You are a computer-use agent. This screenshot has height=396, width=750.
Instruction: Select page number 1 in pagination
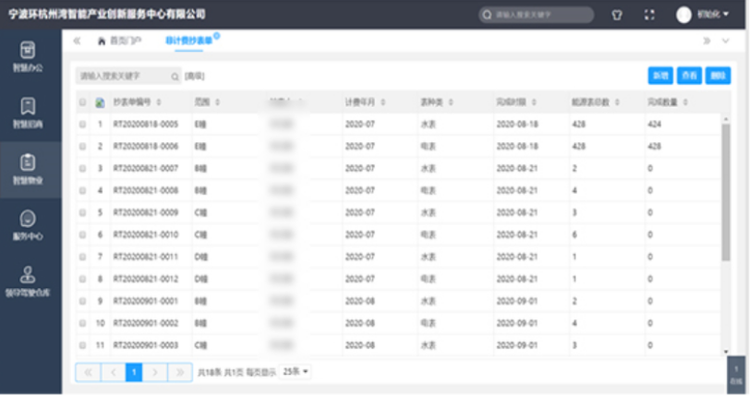pos(134,372)
